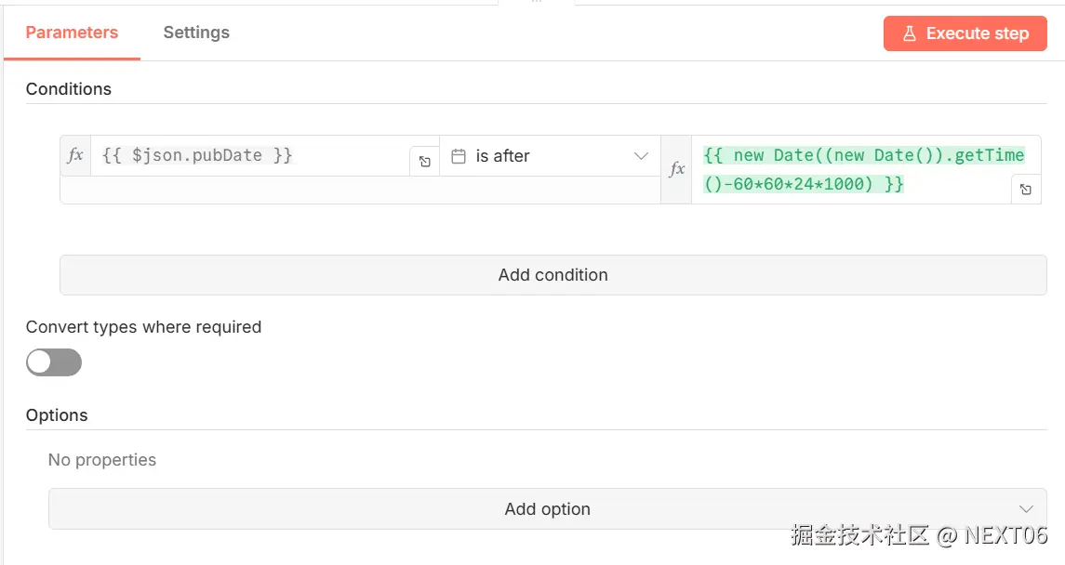Toggle Convert types where required switch

pyautogui.click(x=54, y=362)
